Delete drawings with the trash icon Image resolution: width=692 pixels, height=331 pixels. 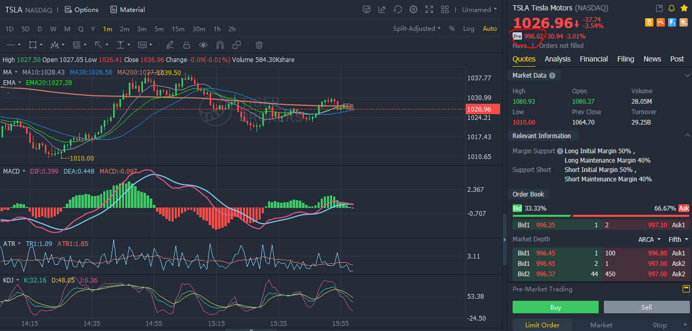259,45
